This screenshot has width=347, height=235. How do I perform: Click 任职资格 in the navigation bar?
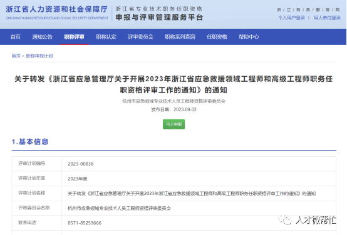point(217,37)
